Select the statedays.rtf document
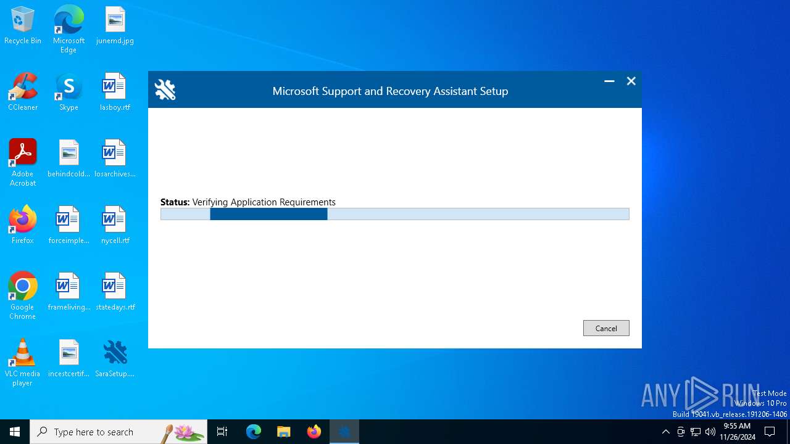Image resolution: width=790 pixels, height=444 pixels. click(x=115, y=292)
